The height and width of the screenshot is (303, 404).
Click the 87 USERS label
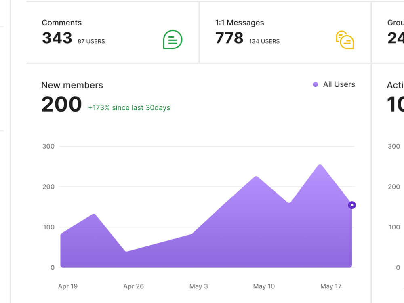[x=91, y=41]
